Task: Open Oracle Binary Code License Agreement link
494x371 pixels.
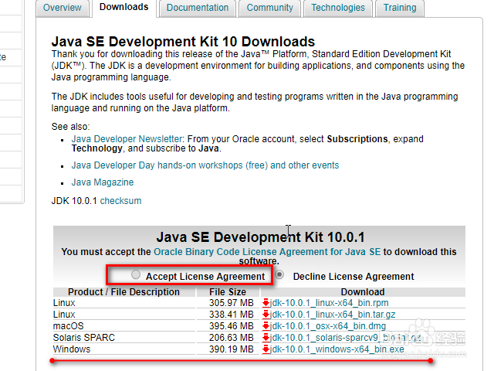Action: (267, 252)
